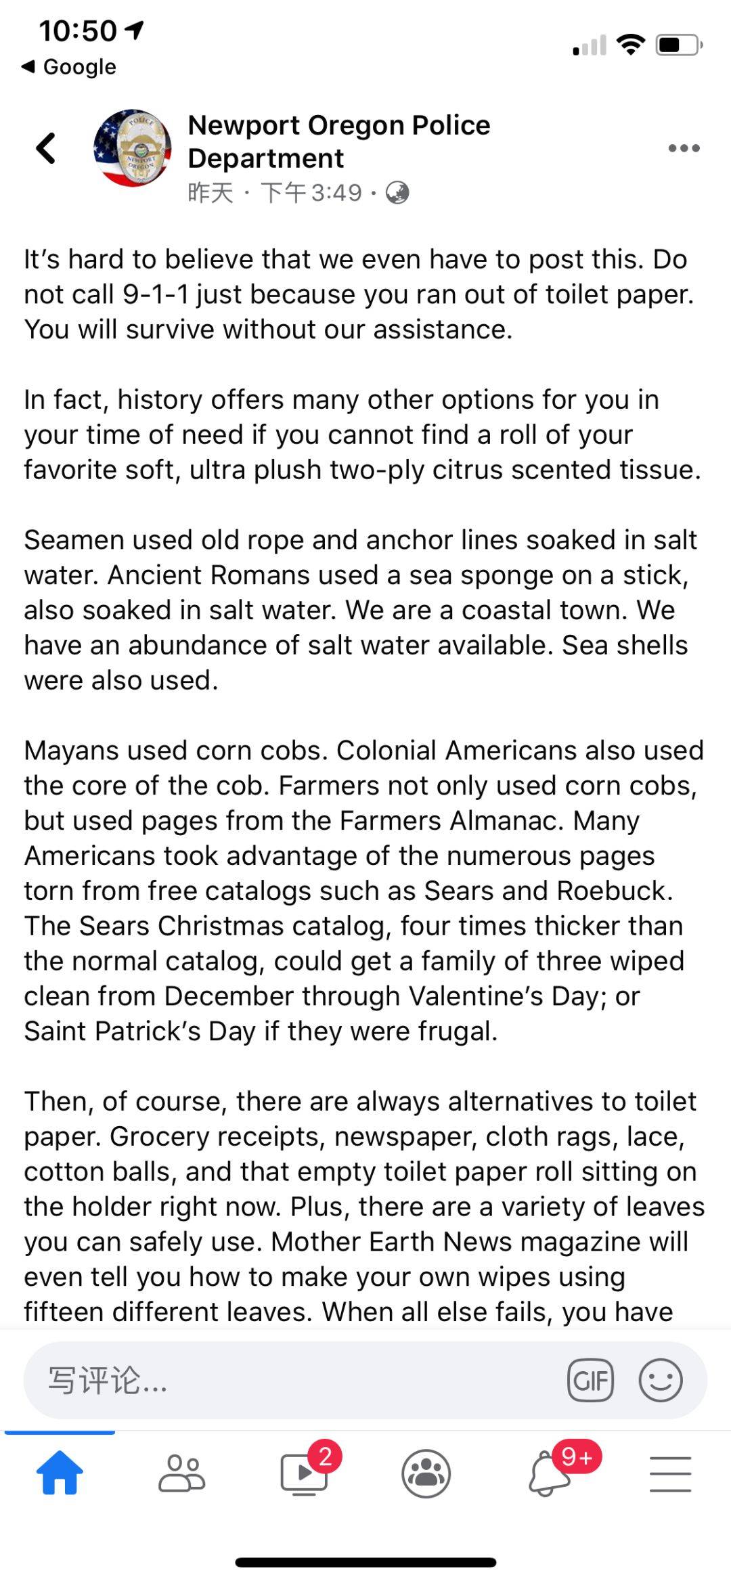The image size is (731, 1583).
Task: Tap the home indicator bar
Action: [365, 1562]
